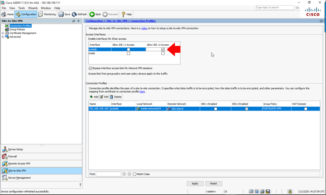Open the video tutorial link
This screenshot has height=195, width=326.
pos(144,28)
